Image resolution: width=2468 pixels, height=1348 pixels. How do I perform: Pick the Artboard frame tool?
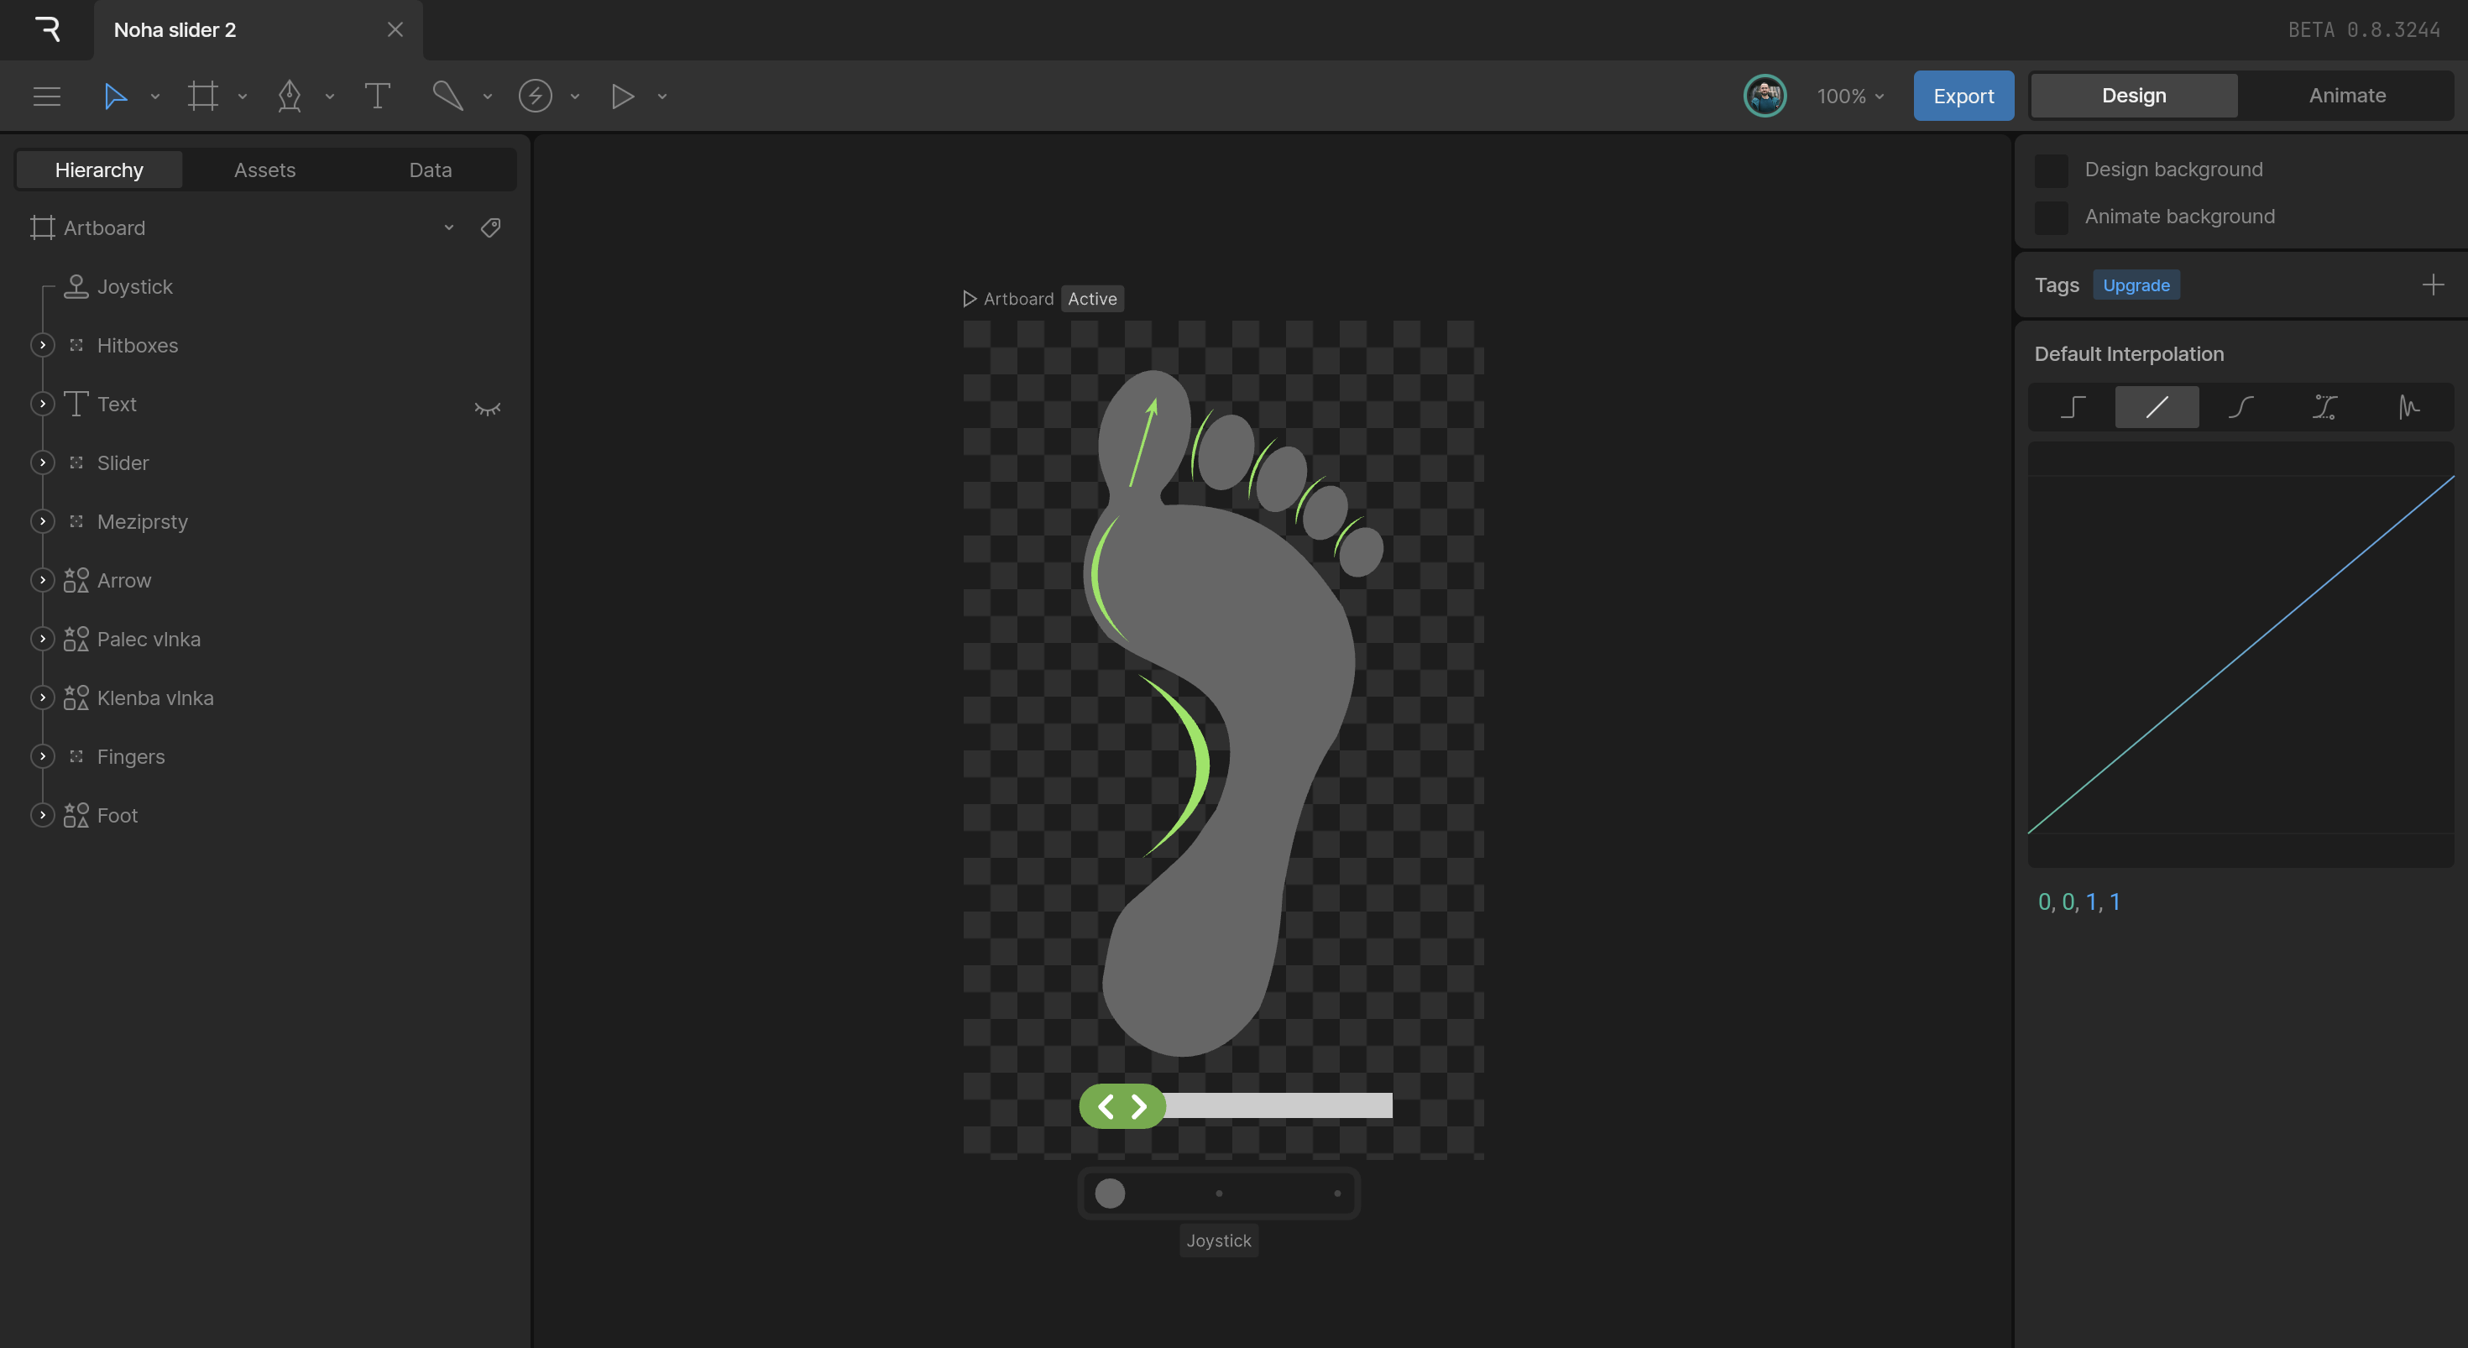pyautogui.click(x=203, y=96)
